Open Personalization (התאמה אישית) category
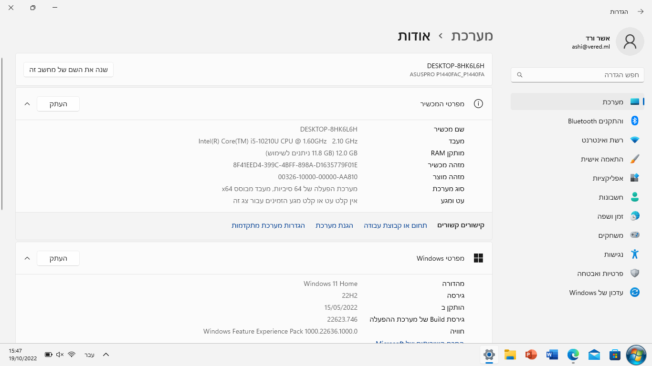The height and width of the screenshot is (366, 652). pos(578,159)
